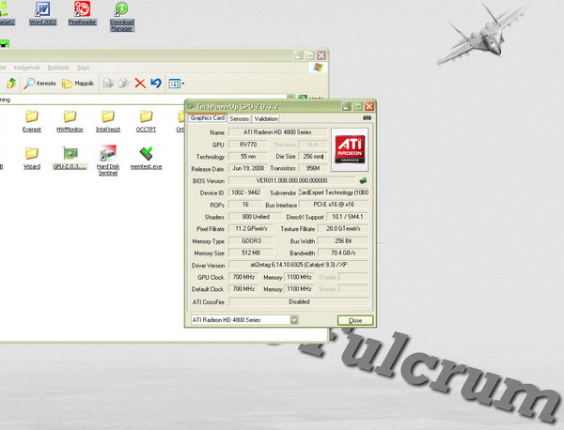The image size is (564, 430).
Task: Click the Windows flag logo in Explorer
Action: 318,68
